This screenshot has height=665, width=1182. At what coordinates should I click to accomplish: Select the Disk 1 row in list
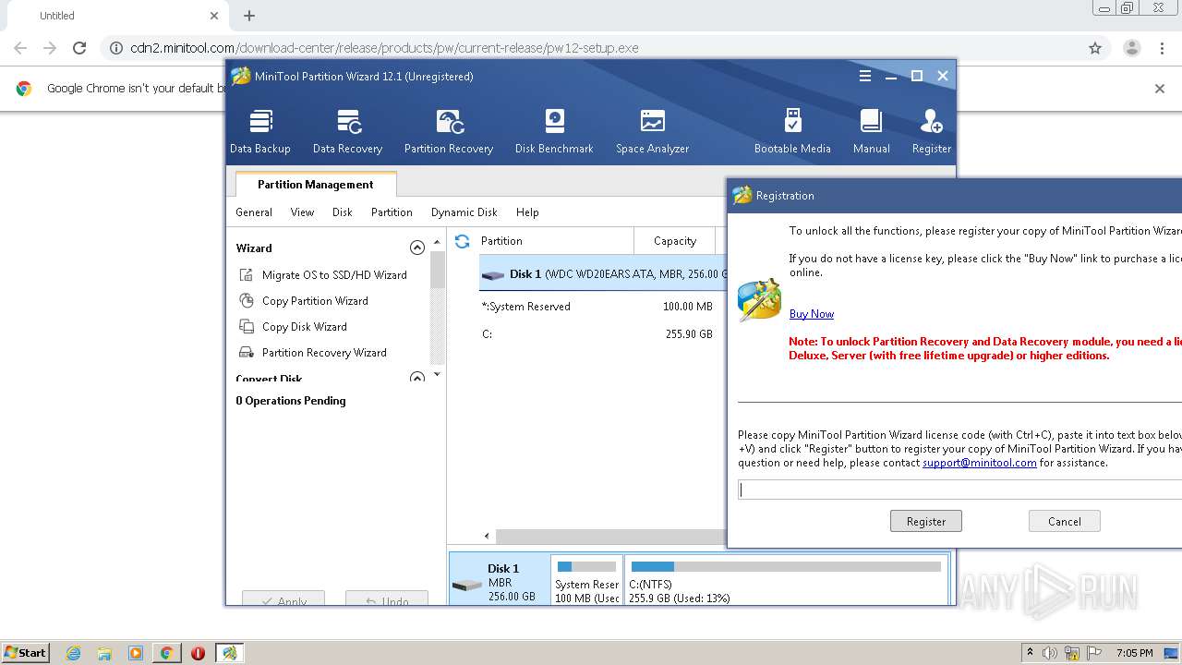pos(603,274)
